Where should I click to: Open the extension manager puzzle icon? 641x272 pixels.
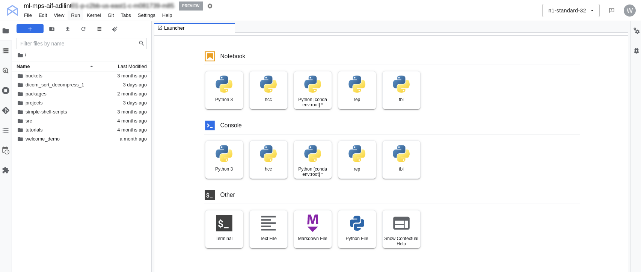pyautogui.click(x=6, y=170)
